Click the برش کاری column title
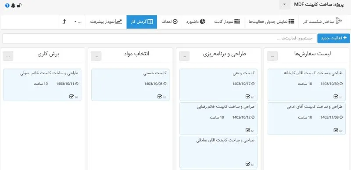This screenshot has width=351, height=170. click(x=49, y=54)
